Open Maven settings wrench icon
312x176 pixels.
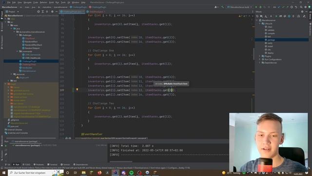click(304, 16)
